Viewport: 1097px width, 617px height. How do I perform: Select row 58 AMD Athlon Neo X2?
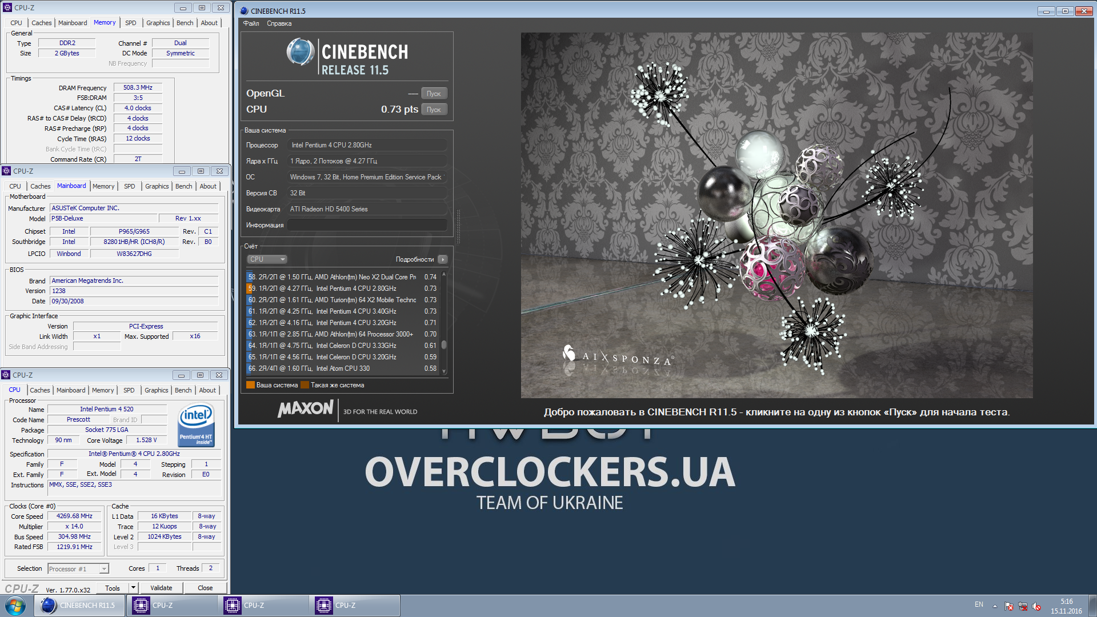[342, 277]
